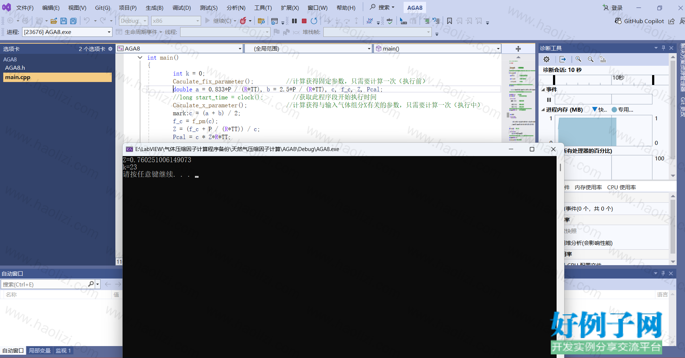The height and width of the screenshot is (358, 685).
Task: Stop debugging with red square icon
Action: point(304,21)
